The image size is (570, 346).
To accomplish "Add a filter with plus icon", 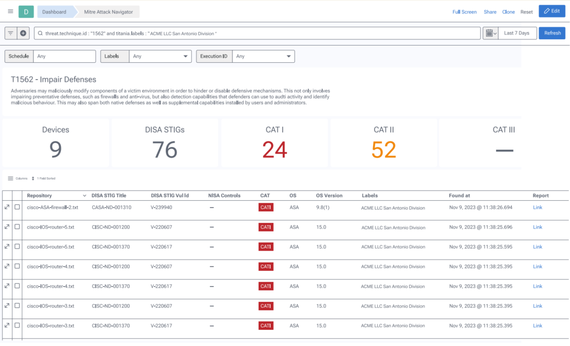I will 23,33.
